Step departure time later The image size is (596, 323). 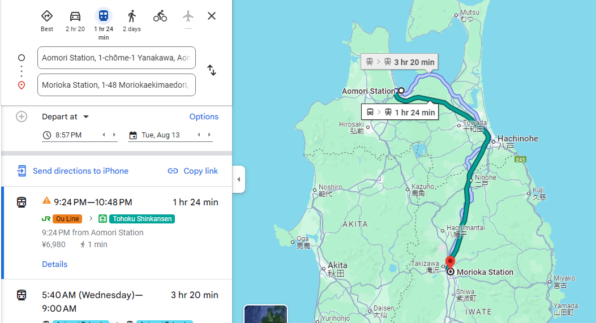(114, 135)
